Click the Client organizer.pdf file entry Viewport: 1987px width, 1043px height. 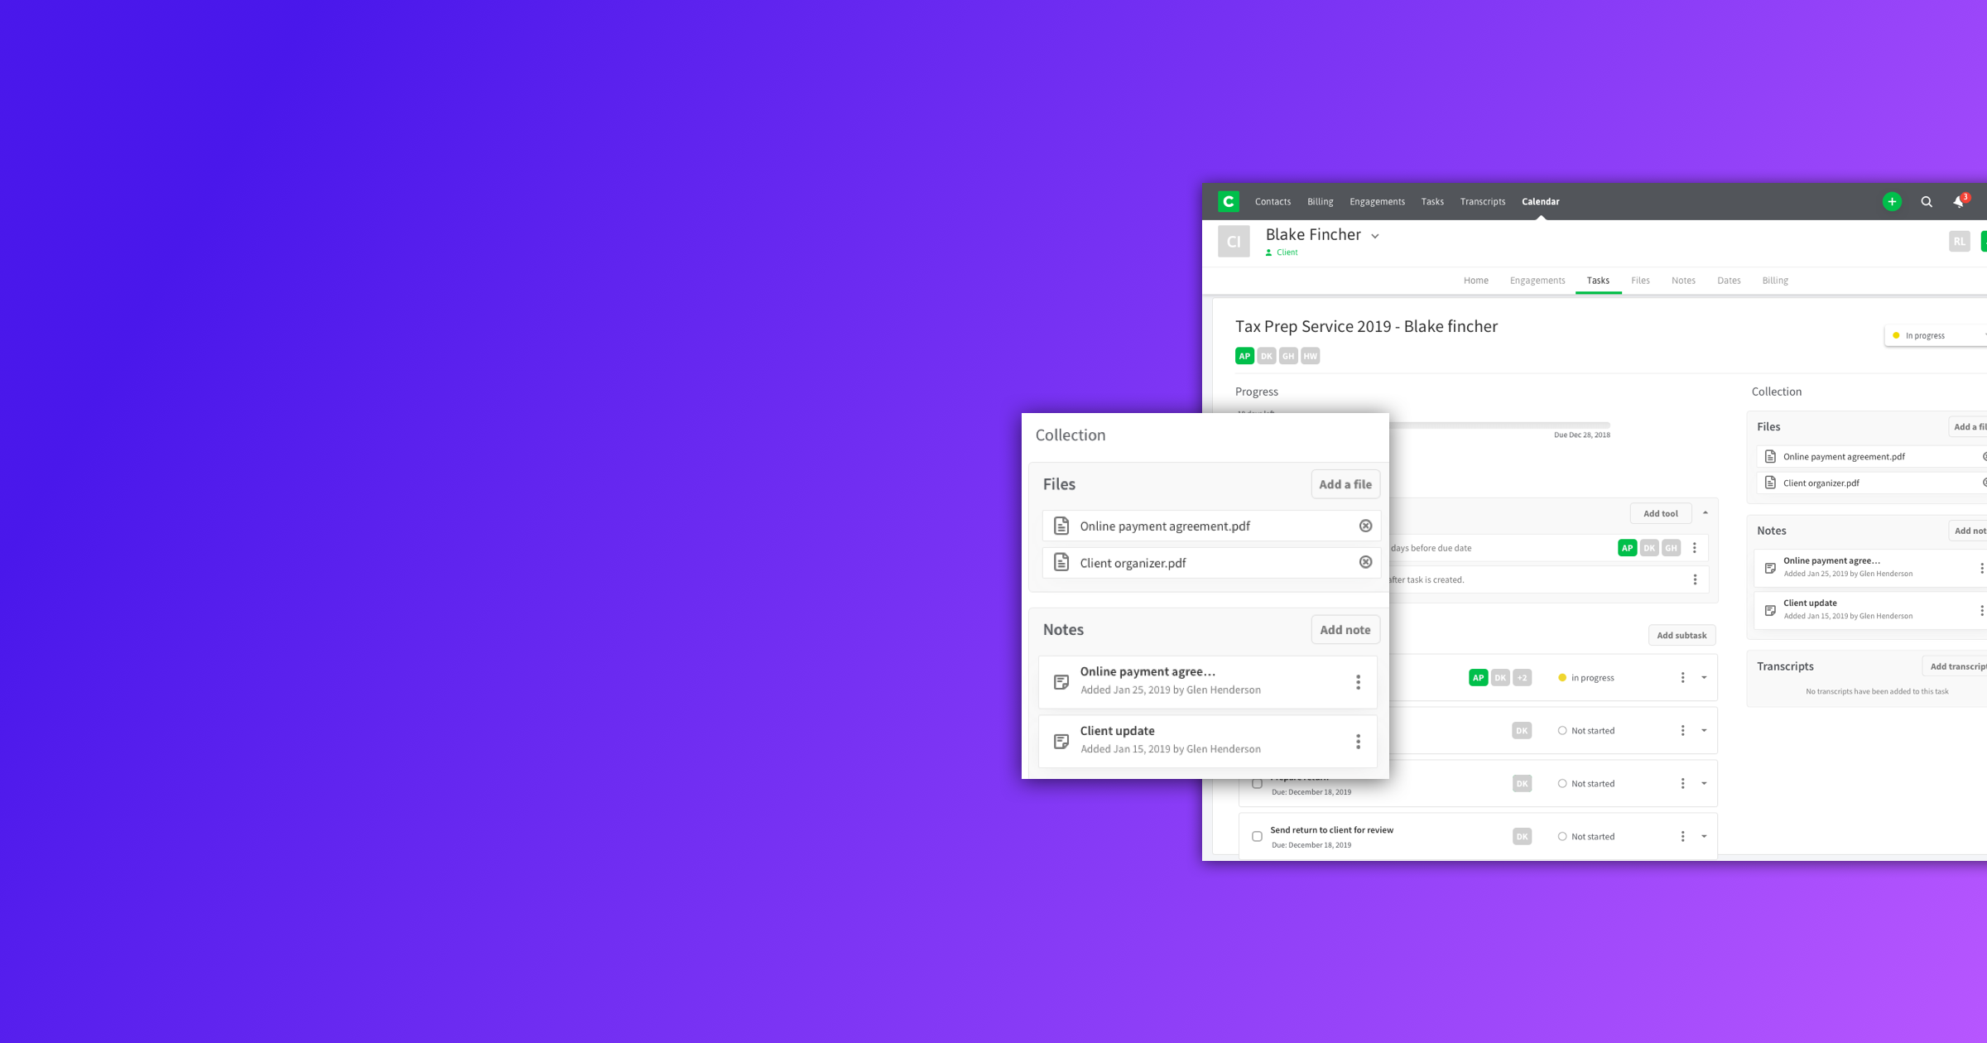pyautogui.click(x=1133, y=562)
